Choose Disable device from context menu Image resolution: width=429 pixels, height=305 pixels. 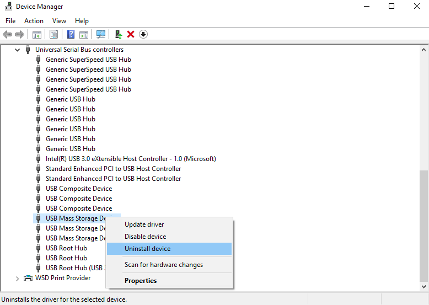click(169, 237)
